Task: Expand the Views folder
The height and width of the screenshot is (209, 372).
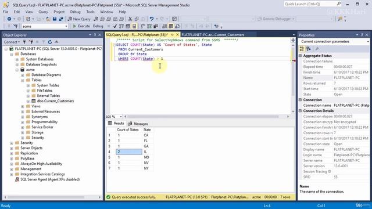Action: (x=22, y=106)
